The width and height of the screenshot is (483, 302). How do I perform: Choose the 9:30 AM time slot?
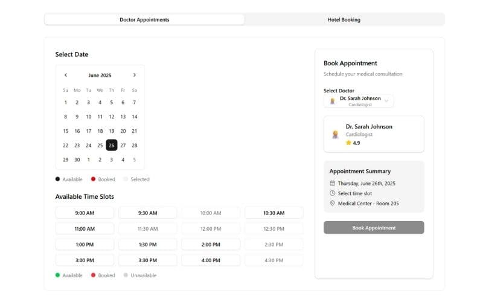click(147, 213)
